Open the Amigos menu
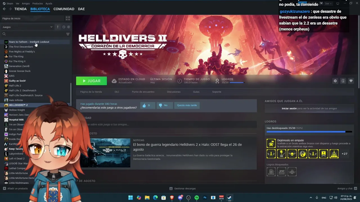 pos(26,3)
